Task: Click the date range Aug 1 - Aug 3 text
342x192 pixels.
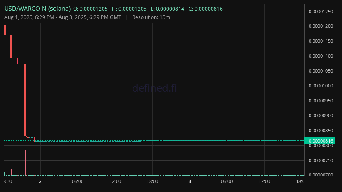Action: [63, 17]
